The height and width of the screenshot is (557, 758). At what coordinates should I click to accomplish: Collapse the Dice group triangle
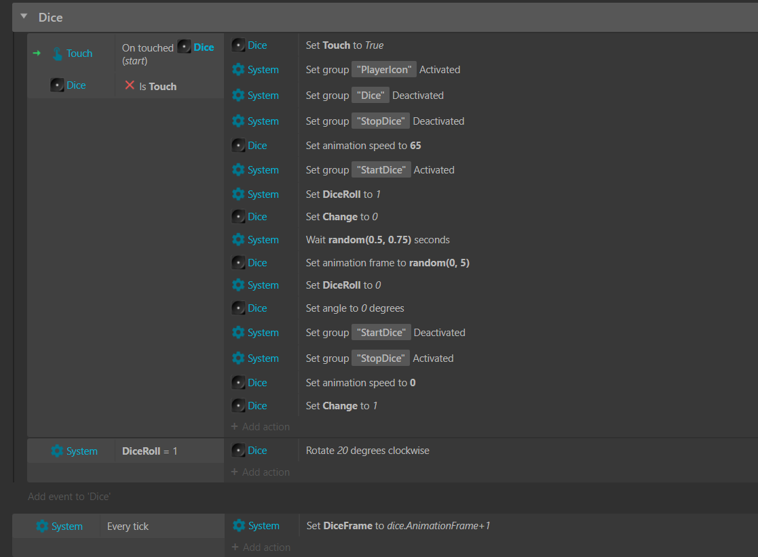[25, 17]
